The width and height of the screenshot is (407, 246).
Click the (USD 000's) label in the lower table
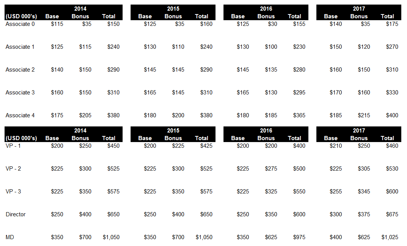pyautogui.click(x=21, y=138)
